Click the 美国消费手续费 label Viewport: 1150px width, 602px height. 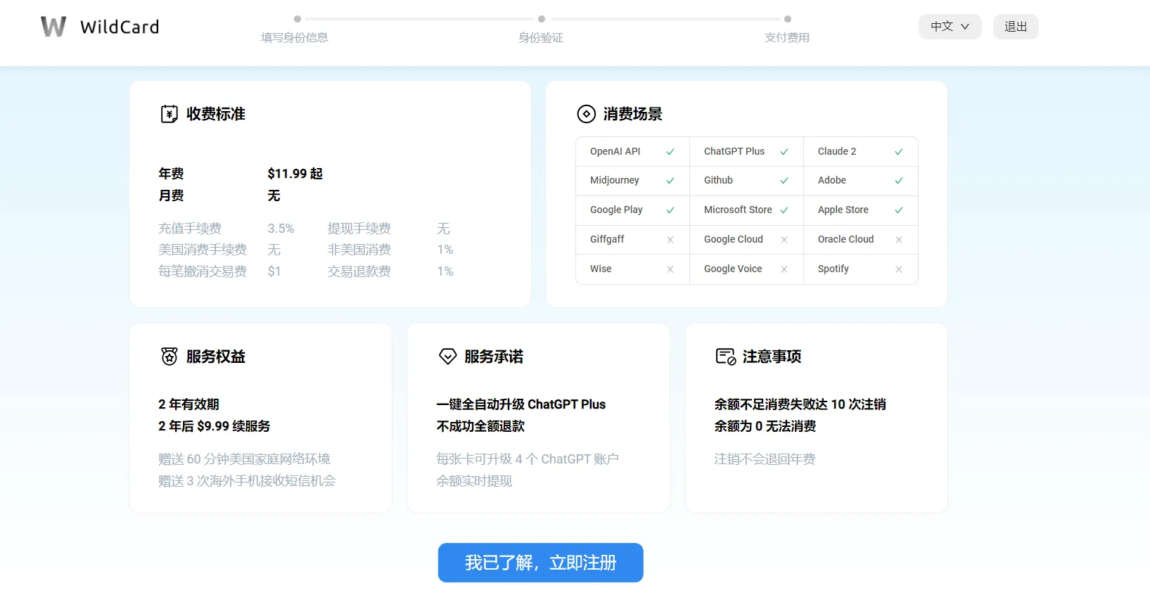point(203,250)
